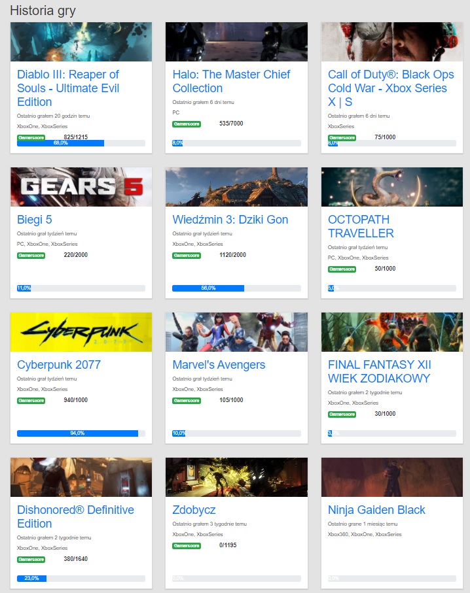This screenshot has width=470, height=593.
Task: Click the 56,0% progress bar for Wiedźmin 3
Action: (236, 288)
